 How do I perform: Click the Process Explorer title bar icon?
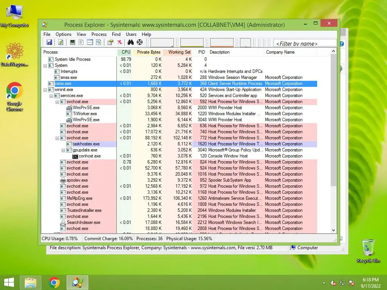tap(45, 25)
